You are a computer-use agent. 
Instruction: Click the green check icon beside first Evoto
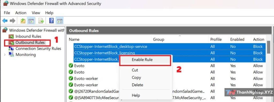click(x=71, y=66)
